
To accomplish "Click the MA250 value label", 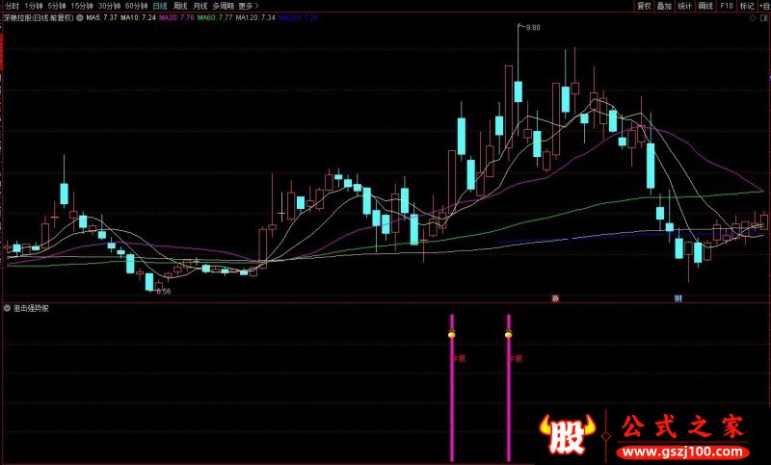I will pos(298,17).
